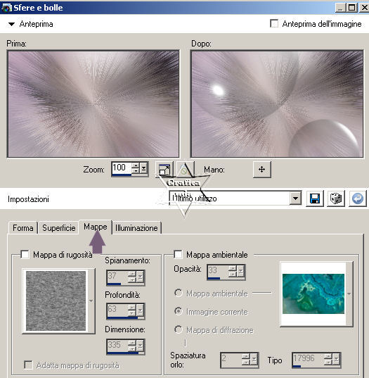The width and height of the screenshot is (369, 378).
Task: Open the Tipo value dropdown arrow
Action: pos(337,360)
